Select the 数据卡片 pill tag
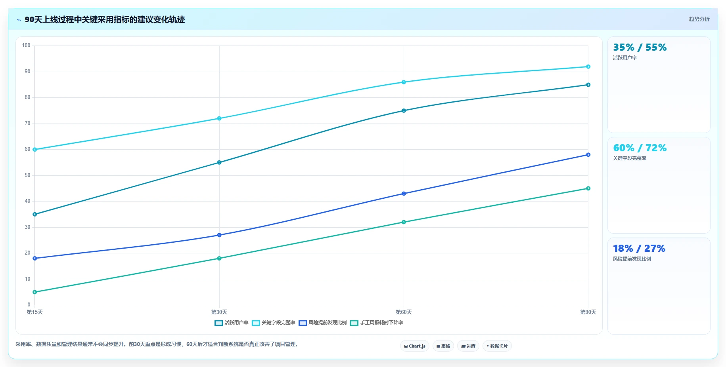The width and height of the screenshot is (726, 367). 497,346
